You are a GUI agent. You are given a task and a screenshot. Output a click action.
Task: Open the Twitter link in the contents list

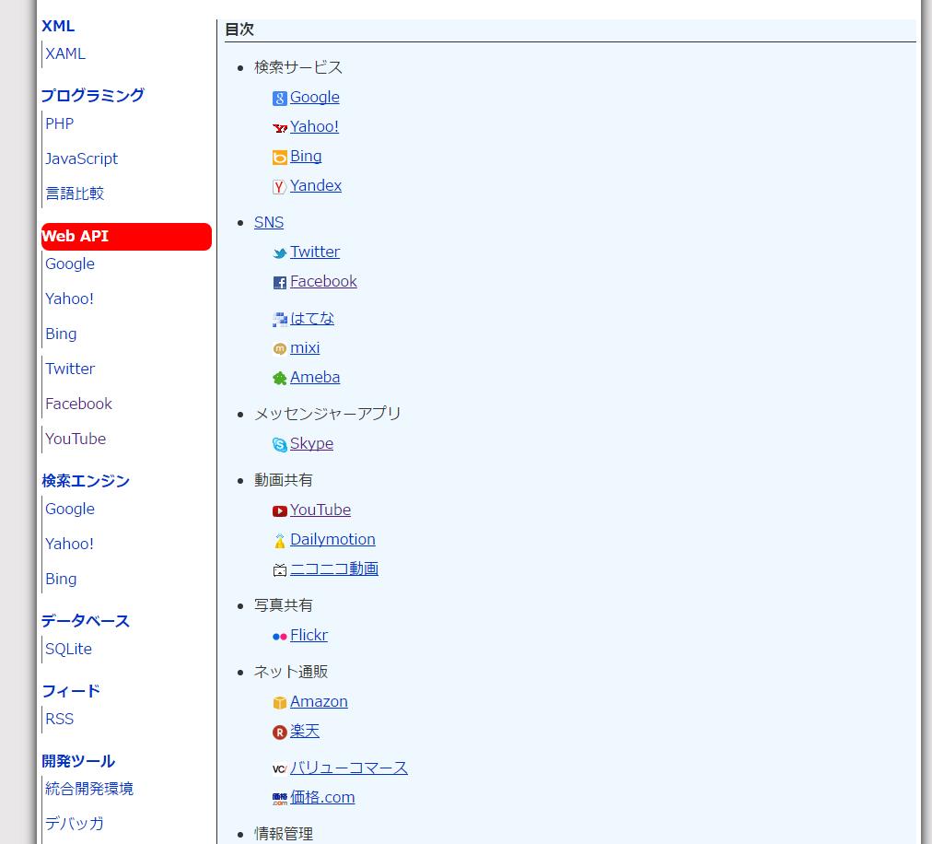click(315, 252)
